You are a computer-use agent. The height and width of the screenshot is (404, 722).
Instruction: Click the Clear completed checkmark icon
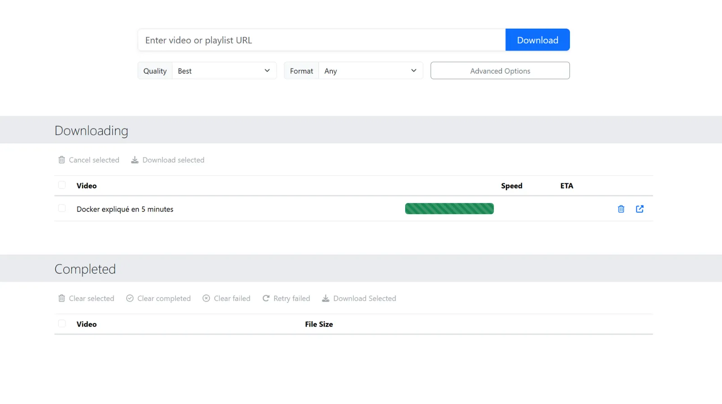click(x=130, y=298)
